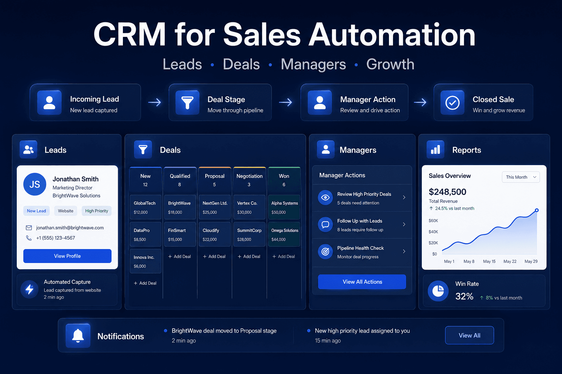Click the View All Actions button
The height and width of the screenshot is (374, 562).
point(362,282)
